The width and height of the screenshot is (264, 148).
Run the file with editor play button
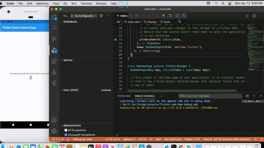pyautogui.click(x=247, y=16)
